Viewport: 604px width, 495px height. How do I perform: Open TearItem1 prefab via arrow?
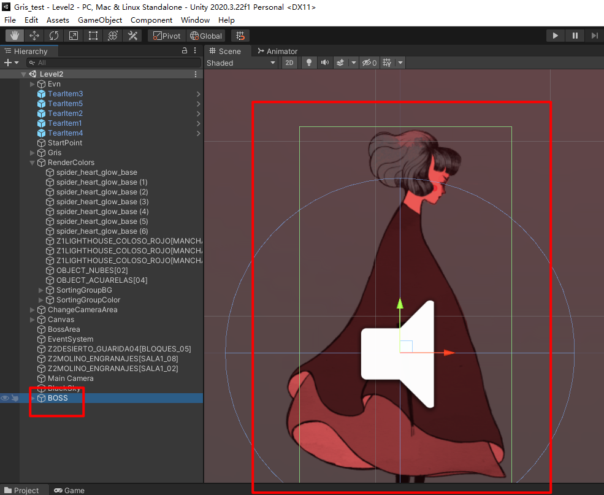(198, 123)
